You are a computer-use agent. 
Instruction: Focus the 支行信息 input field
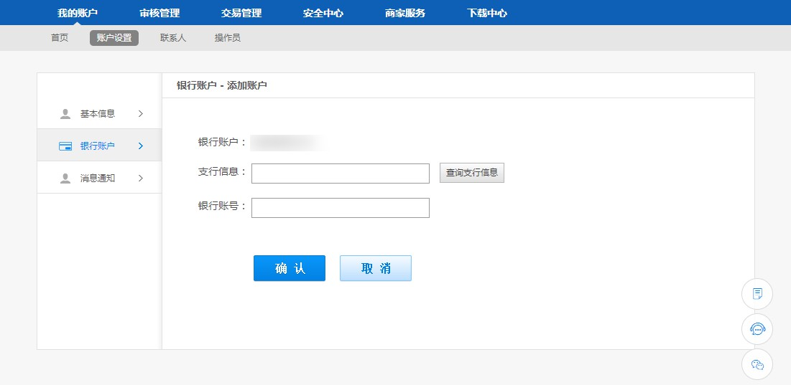pyautogui.click(x=341, y=174)
